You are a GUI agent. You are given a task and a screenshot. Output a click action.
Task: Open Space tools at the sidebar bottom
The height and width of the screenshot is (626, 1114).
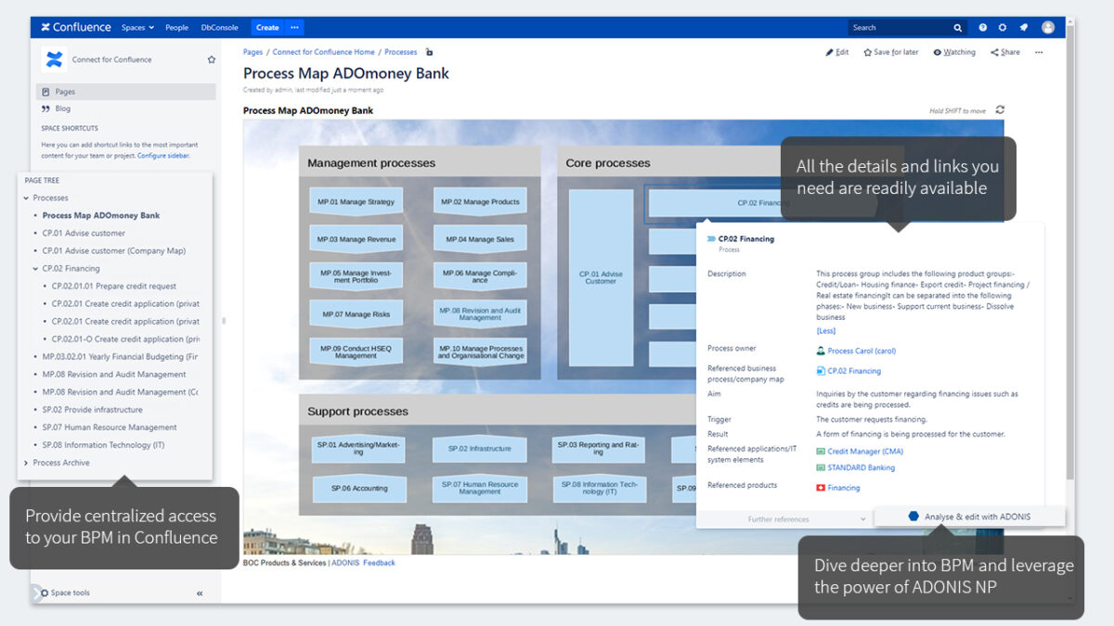coord(70,593)
